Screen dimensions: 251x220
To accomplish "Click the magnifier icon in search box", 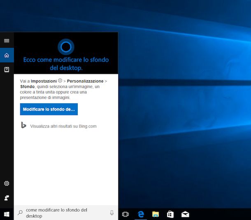I will point(20,213).
